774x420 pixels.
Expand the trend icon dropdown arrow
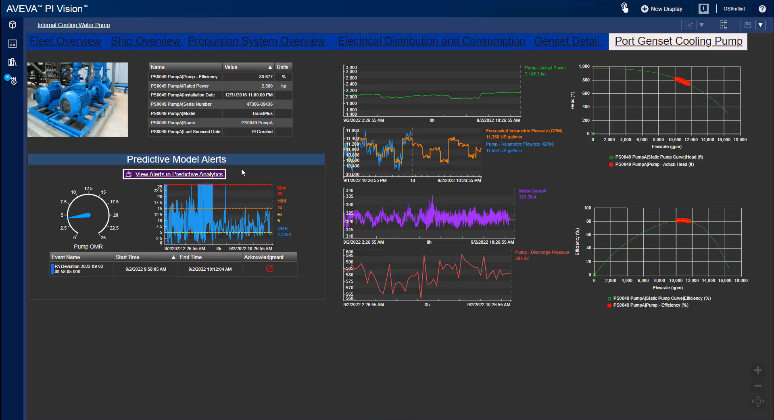[x=701, y=25]
